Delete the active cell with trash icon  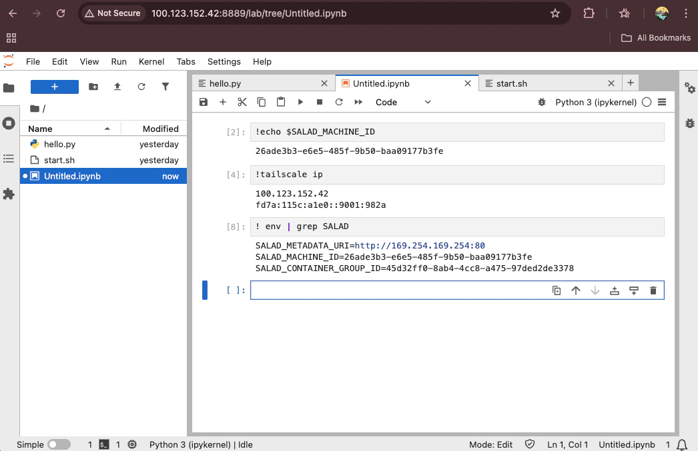pos(653,290)
